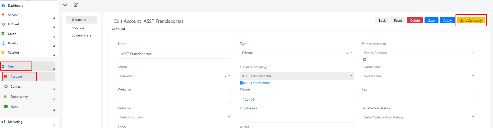
Task: Click the Catalog yellow icon
Action: (3, 52)
